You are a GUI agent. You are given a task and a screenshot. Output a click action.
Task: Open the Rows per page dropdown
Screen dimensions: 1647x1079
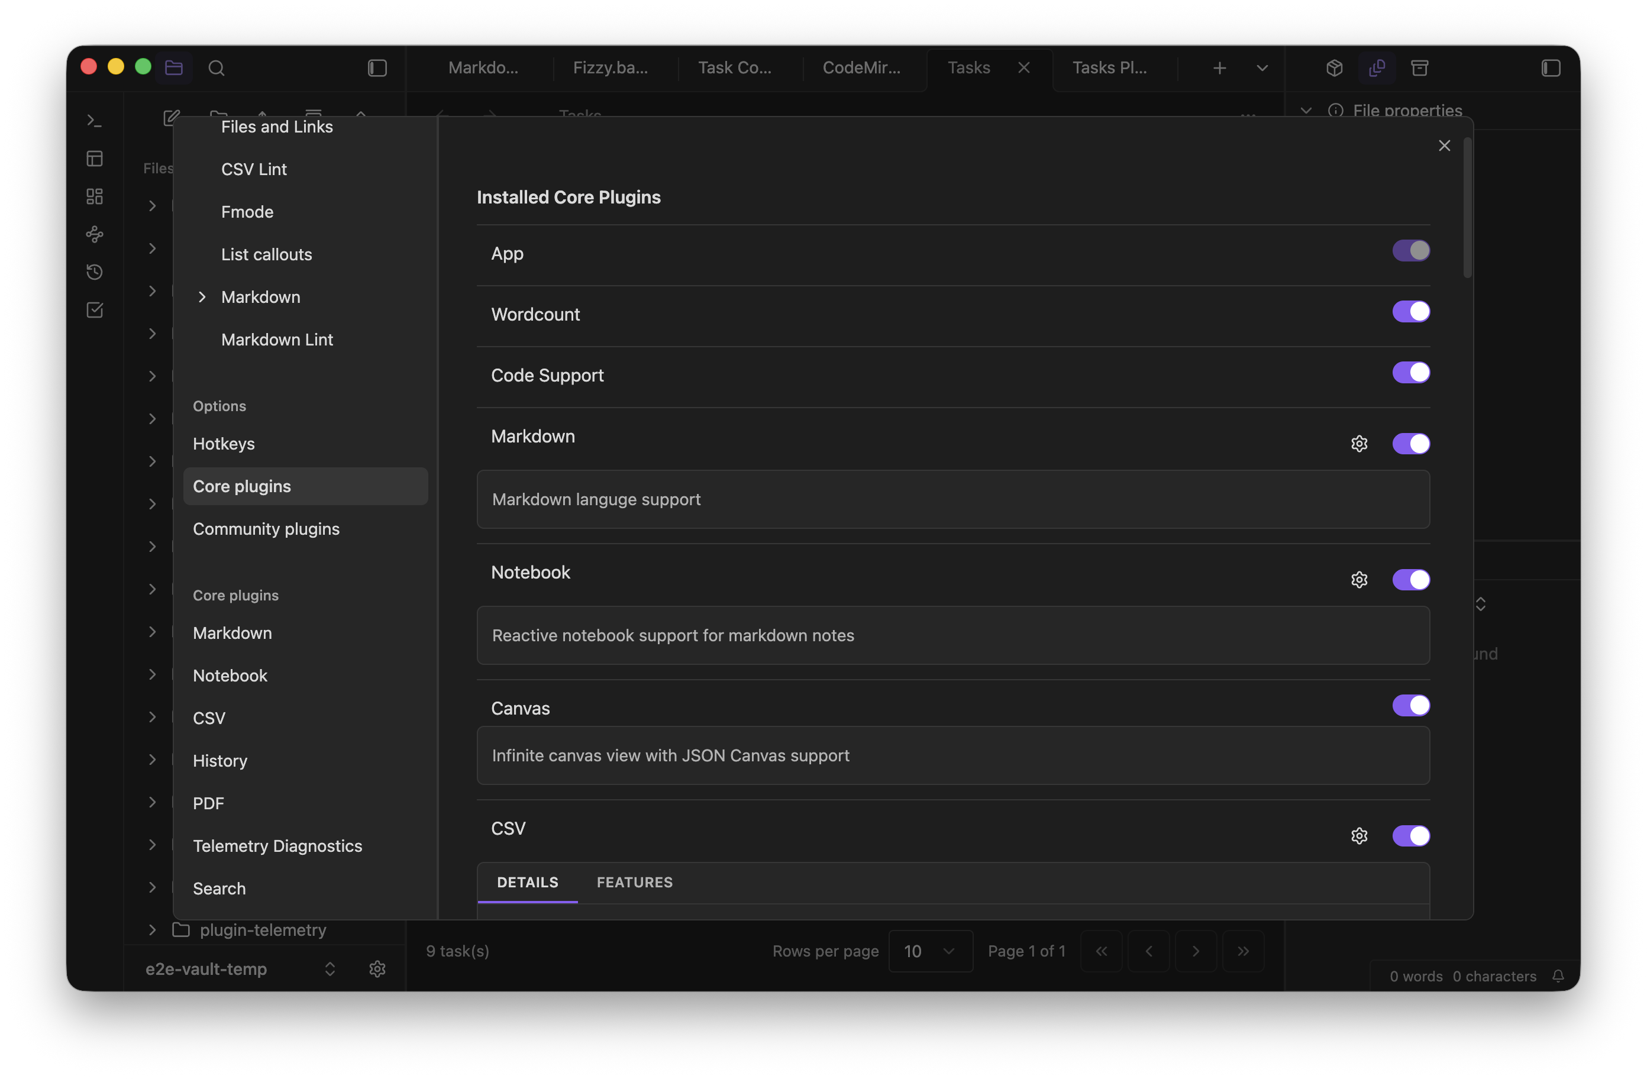coord(930,952)
